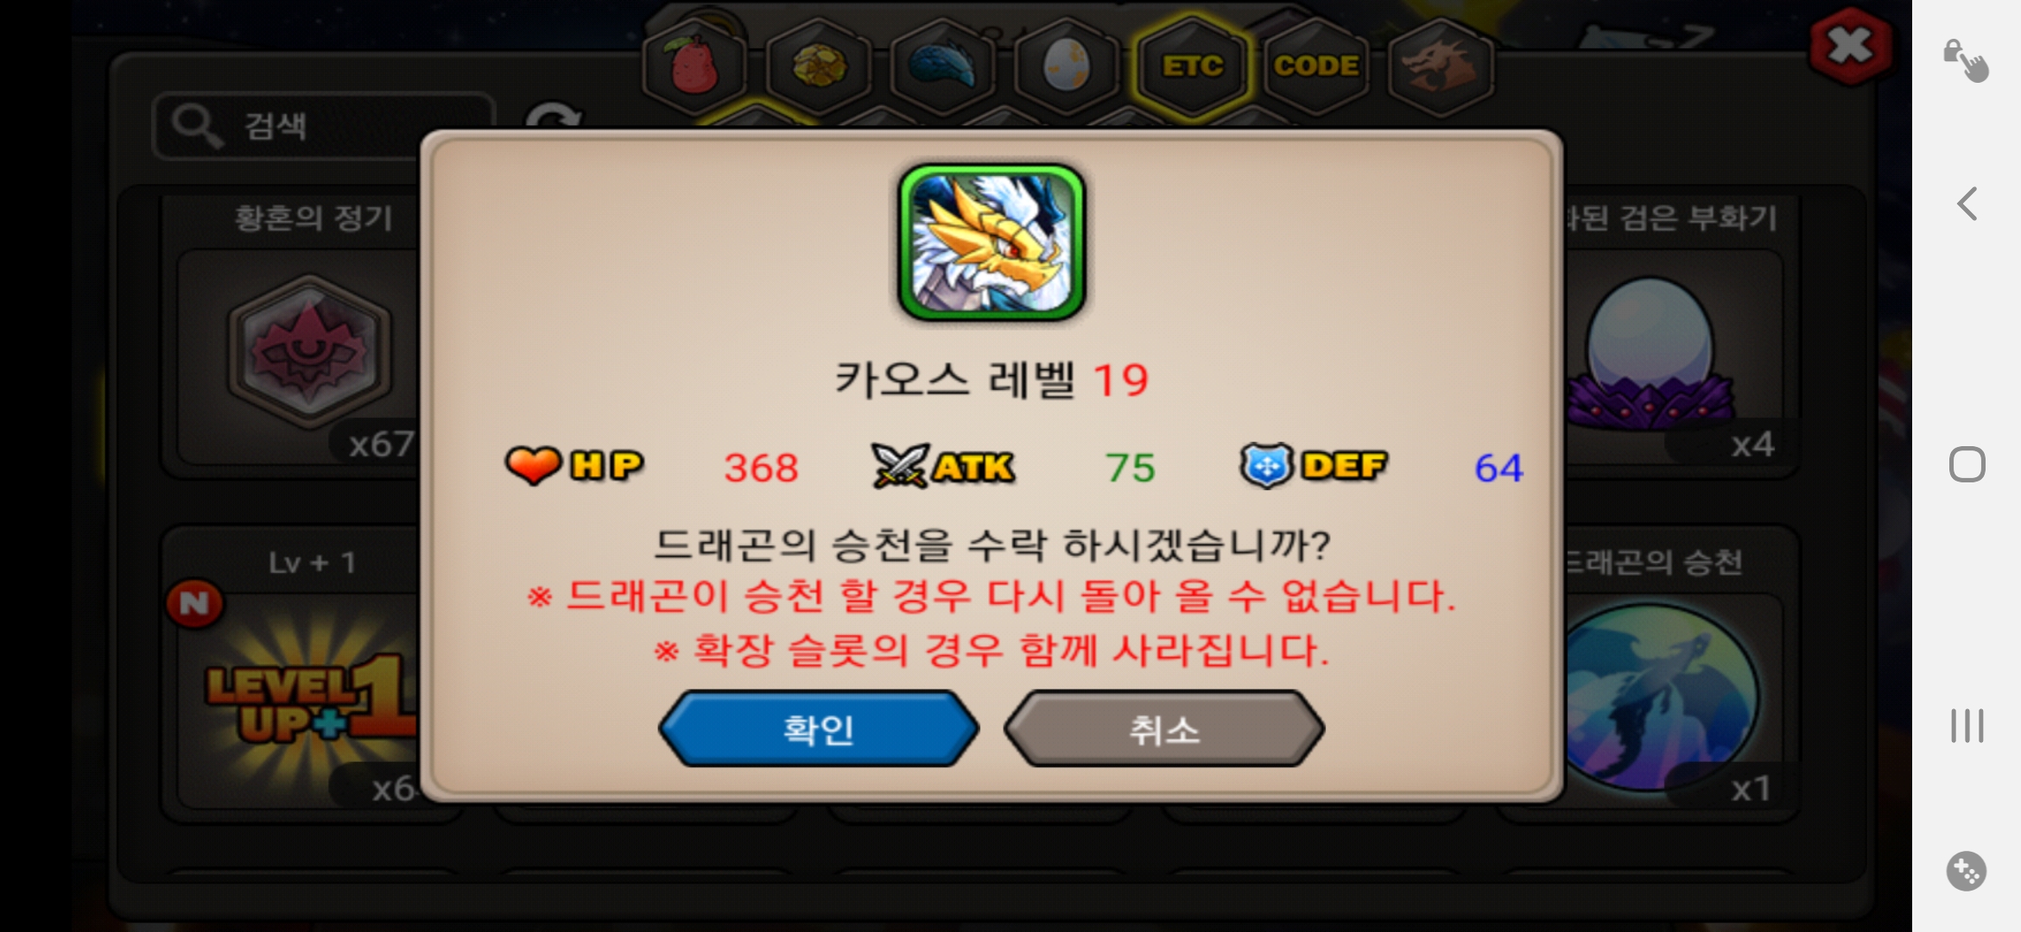The image size is (2021, 932).
Task: Switch to the ETC tab
Action: 1192,65
